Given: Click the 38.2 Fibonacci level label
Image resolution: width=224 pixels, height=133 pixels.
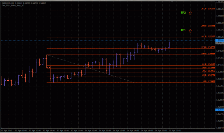Looking at the screenshot, I should (209, 71).
